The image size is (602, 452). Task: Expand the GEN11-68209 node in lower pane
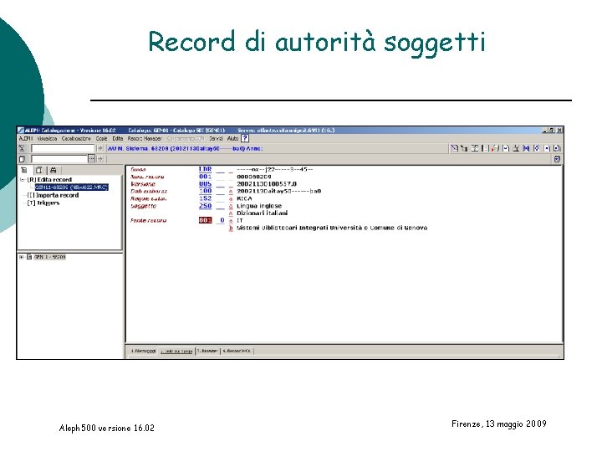pos(22,257)
